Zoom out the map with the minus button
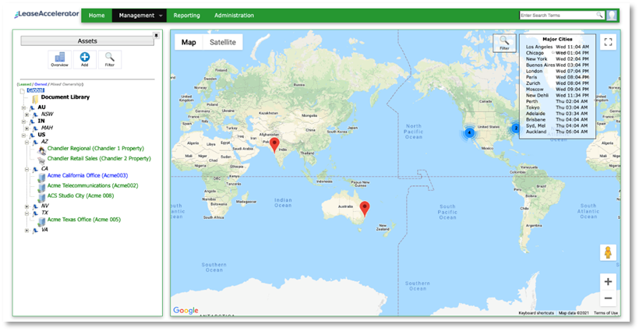The image size is (639, 331). [x=608, y=298]
